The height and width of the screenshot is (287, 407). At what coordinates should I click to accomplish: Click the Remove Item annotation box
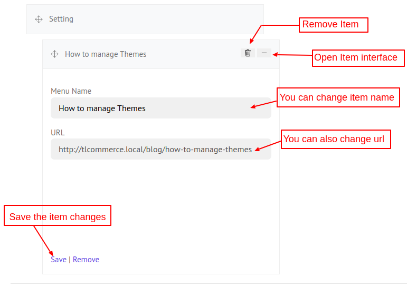click(x=333, y=25)
